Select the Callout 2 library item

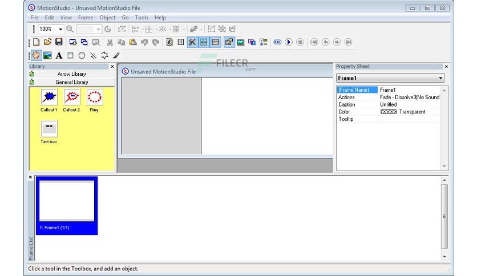coord(71,100)
